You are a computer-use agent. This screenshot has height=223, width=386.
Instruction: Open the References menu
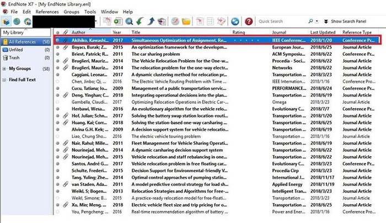click(47, 11)
